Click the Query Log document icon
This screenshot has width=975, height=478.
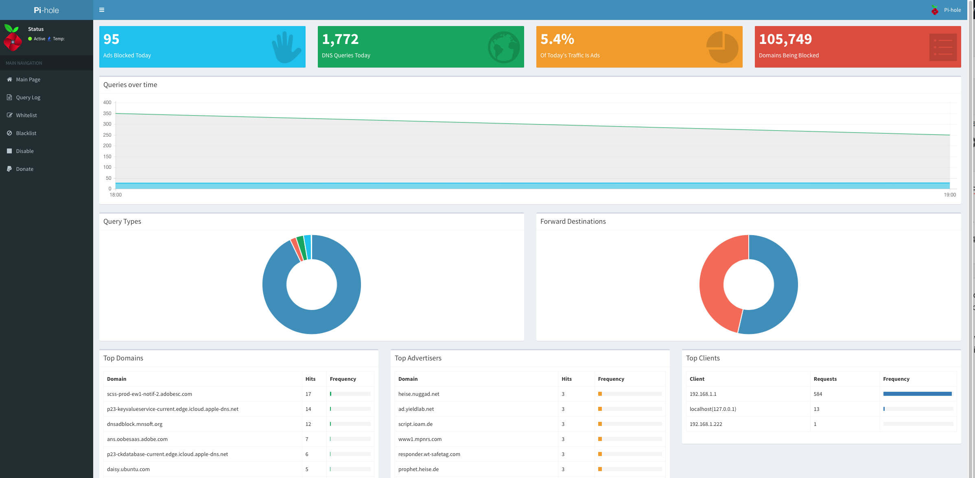[x=9, y=97]
